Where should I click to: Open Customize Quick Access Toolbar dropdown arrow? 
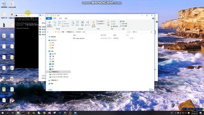pos(55,16)
